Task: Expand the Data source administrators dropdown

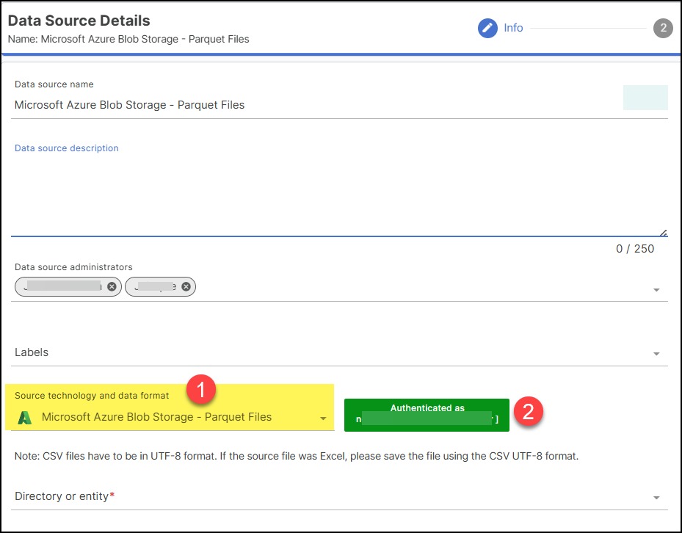Action: click(x=656, y=290)
